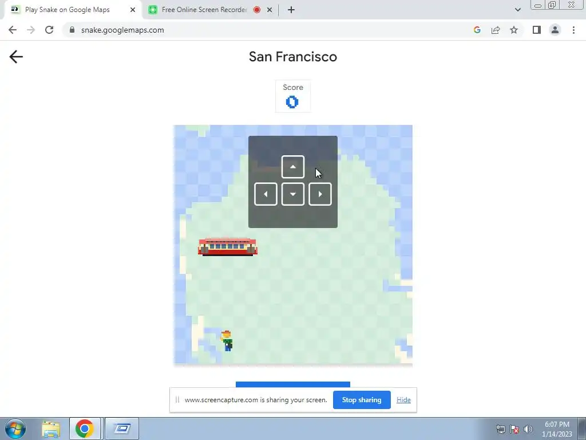This screenshot has width=586, height=440.
Task: Open the Action Center flag icon
Action: pyautogui.click(x=514, y=429)
